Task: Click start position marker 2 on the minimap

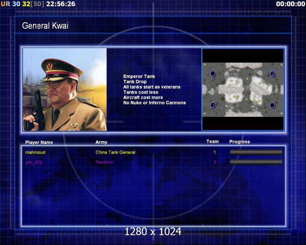Action: tap(273, 73)
